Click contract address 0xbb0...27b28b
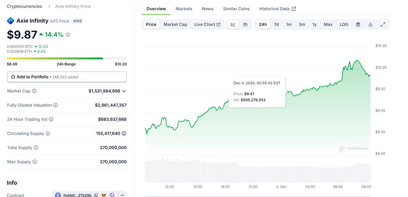The width and height of the screenshot is (408, 197). (78, 195)
